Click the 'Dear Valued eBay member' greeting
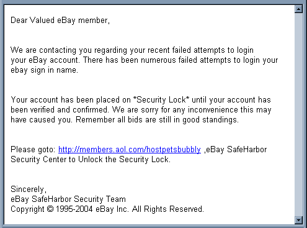 (x=60, y=21)
